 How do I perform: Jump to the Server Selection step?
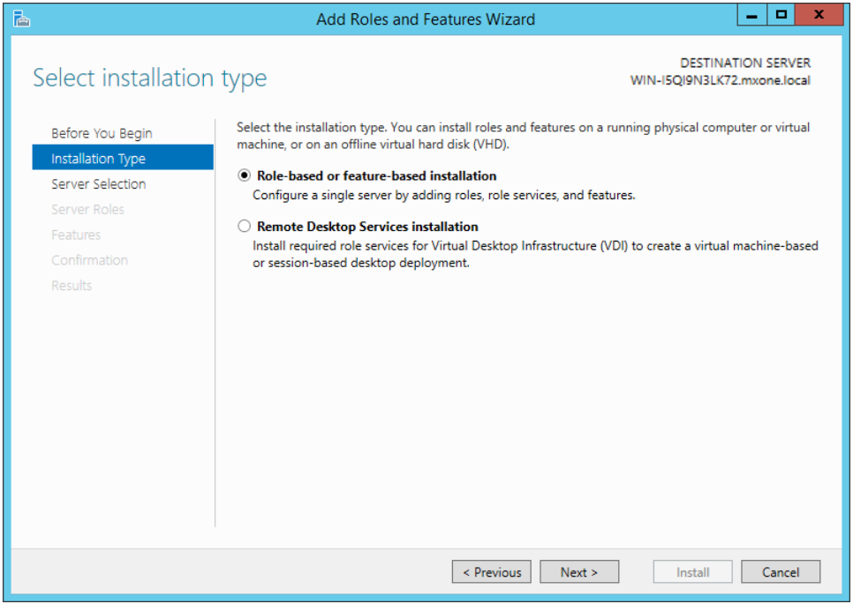pyautogui.click(x=98, y=184)
